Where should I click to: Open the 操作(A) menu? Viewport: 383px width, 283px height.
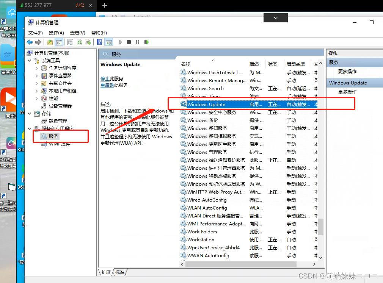pos(56,33)
